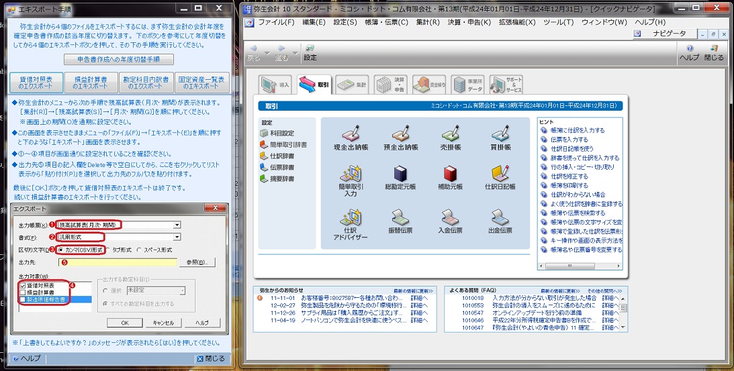Click the 設定 toolbar icon in Yayoi
Viewport: 734px width, 371px height.
(310, 53)
